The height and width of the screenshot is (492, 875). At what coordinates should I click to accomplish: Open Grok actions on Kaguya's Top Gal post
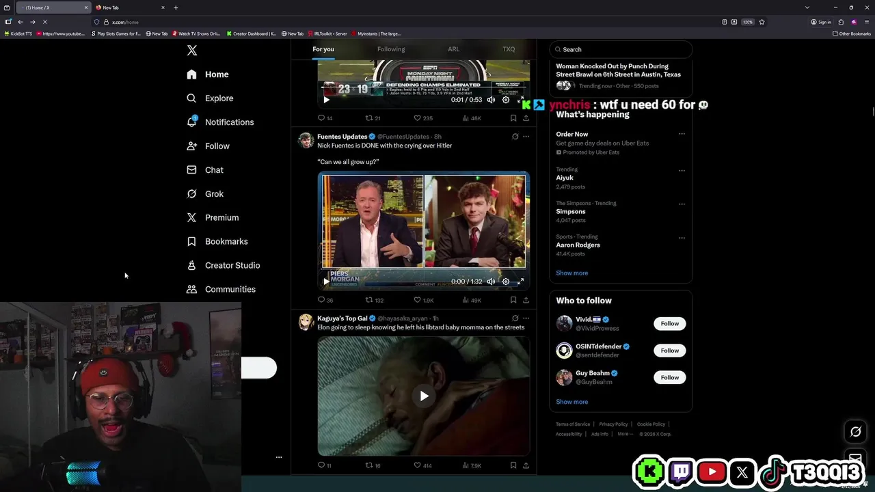coord(515,318)
